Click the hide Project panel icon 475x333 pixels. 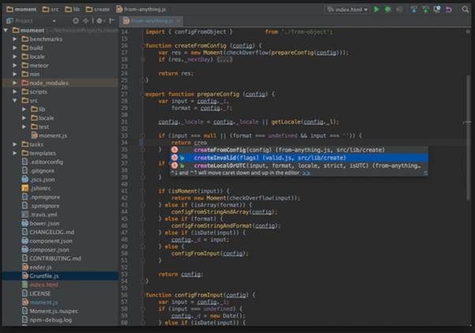112,21
